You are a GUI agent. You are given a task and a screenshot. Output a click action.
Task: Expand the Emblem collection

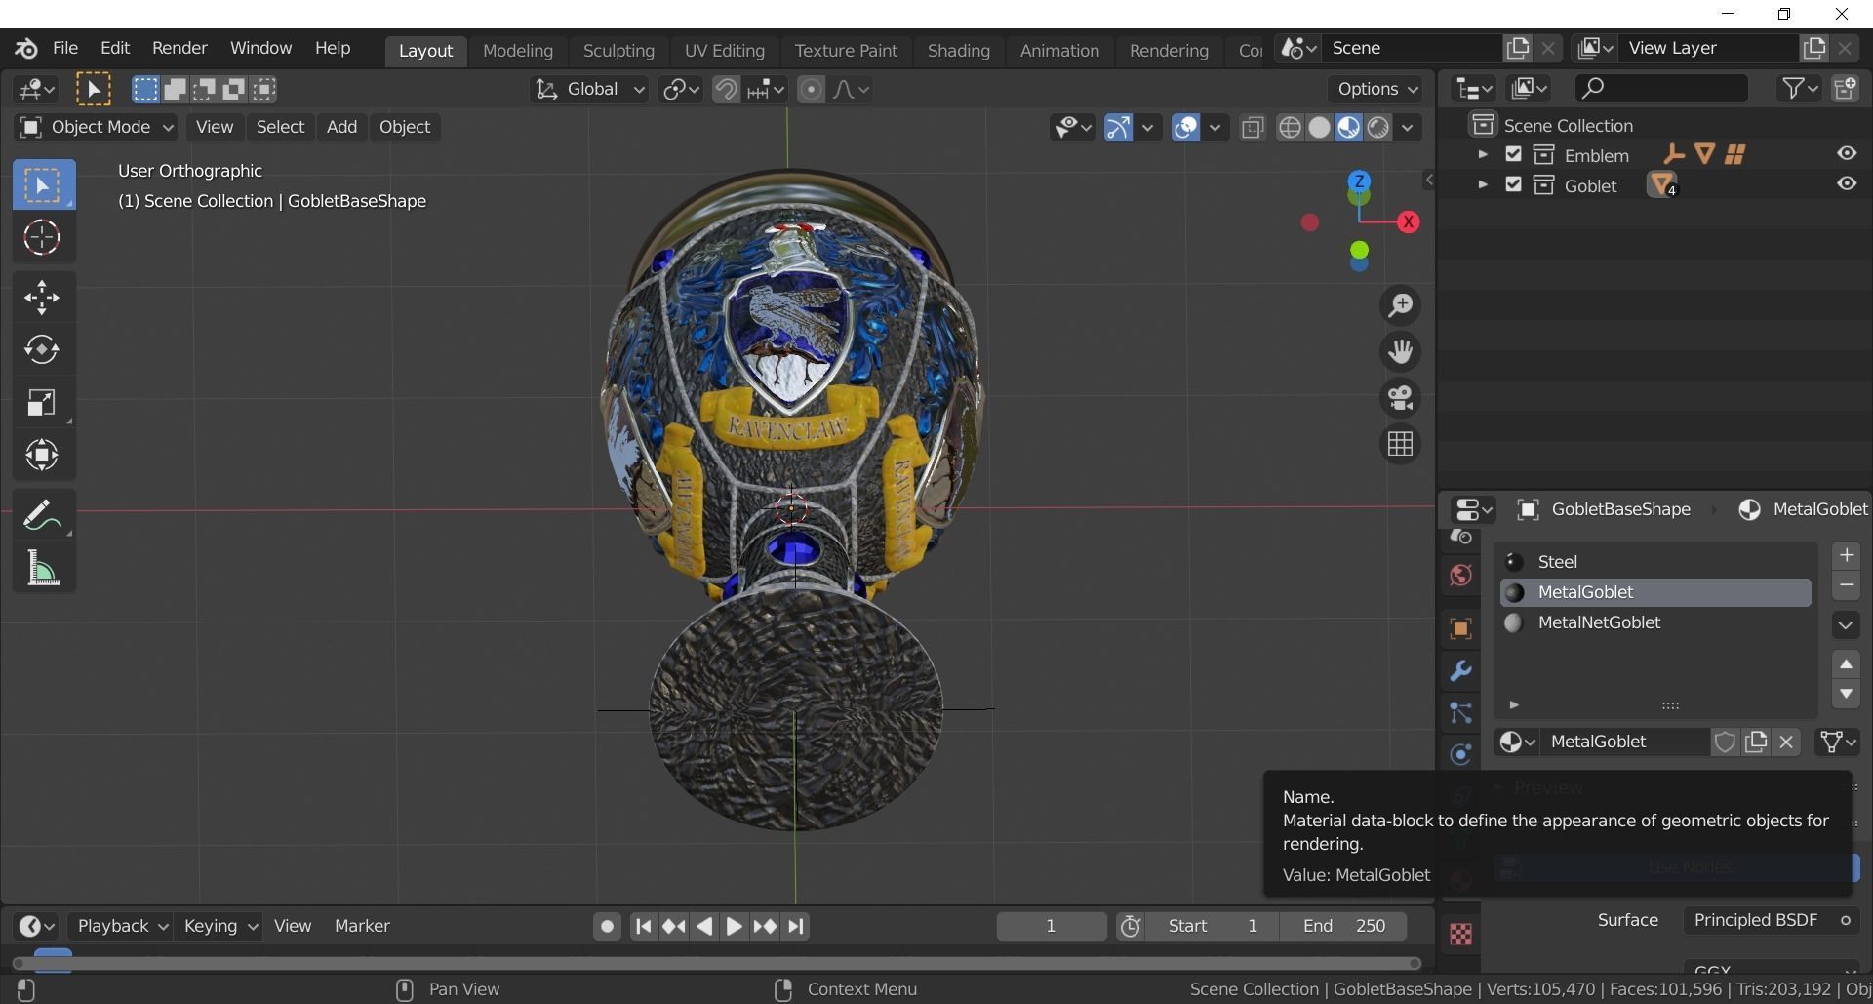[1482, 154]
